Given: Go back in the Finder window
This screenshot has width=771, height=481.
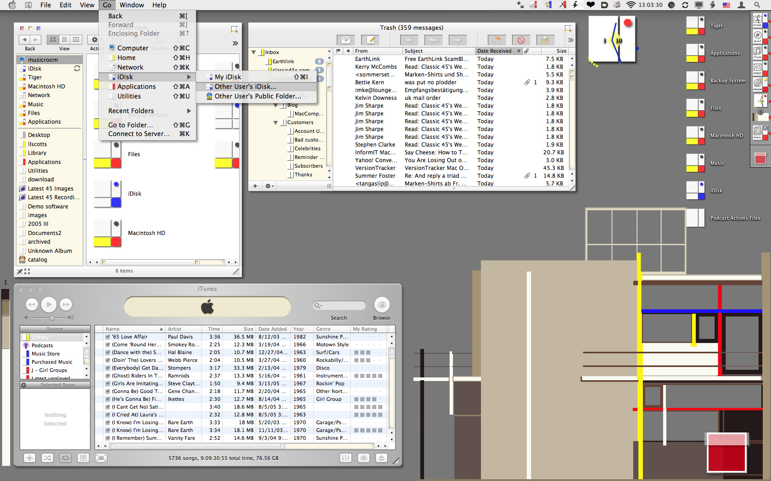Looking at the screenshot, I should pyautogui.click(x=25, y=40).
